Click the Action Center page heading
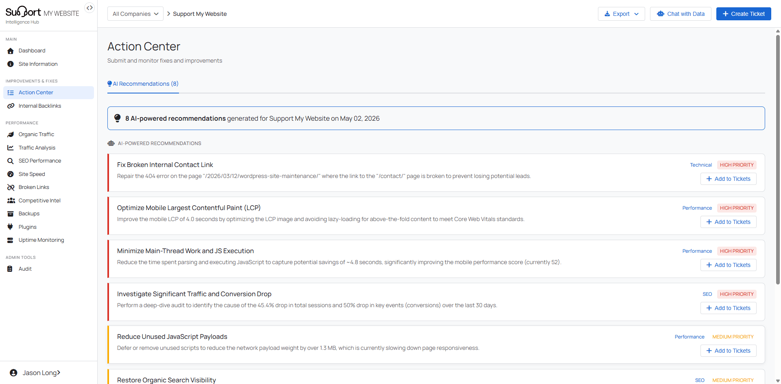The width and height of the screenshot is (781, 384). click(x=144, y=46)
